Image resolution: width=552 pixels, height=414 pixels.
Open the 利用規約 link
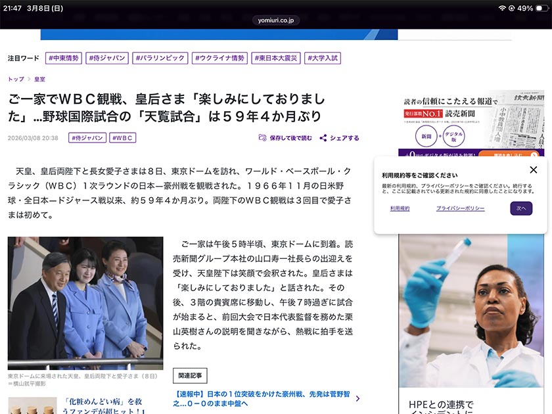[x=400, y=208]
